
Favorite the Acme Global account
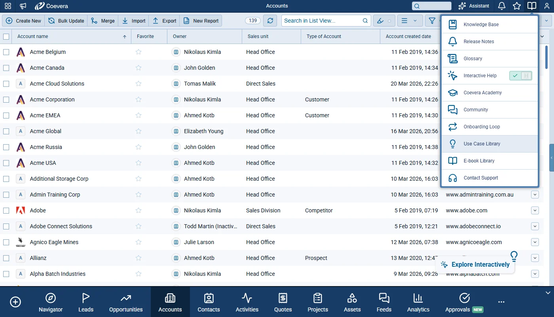138,131
